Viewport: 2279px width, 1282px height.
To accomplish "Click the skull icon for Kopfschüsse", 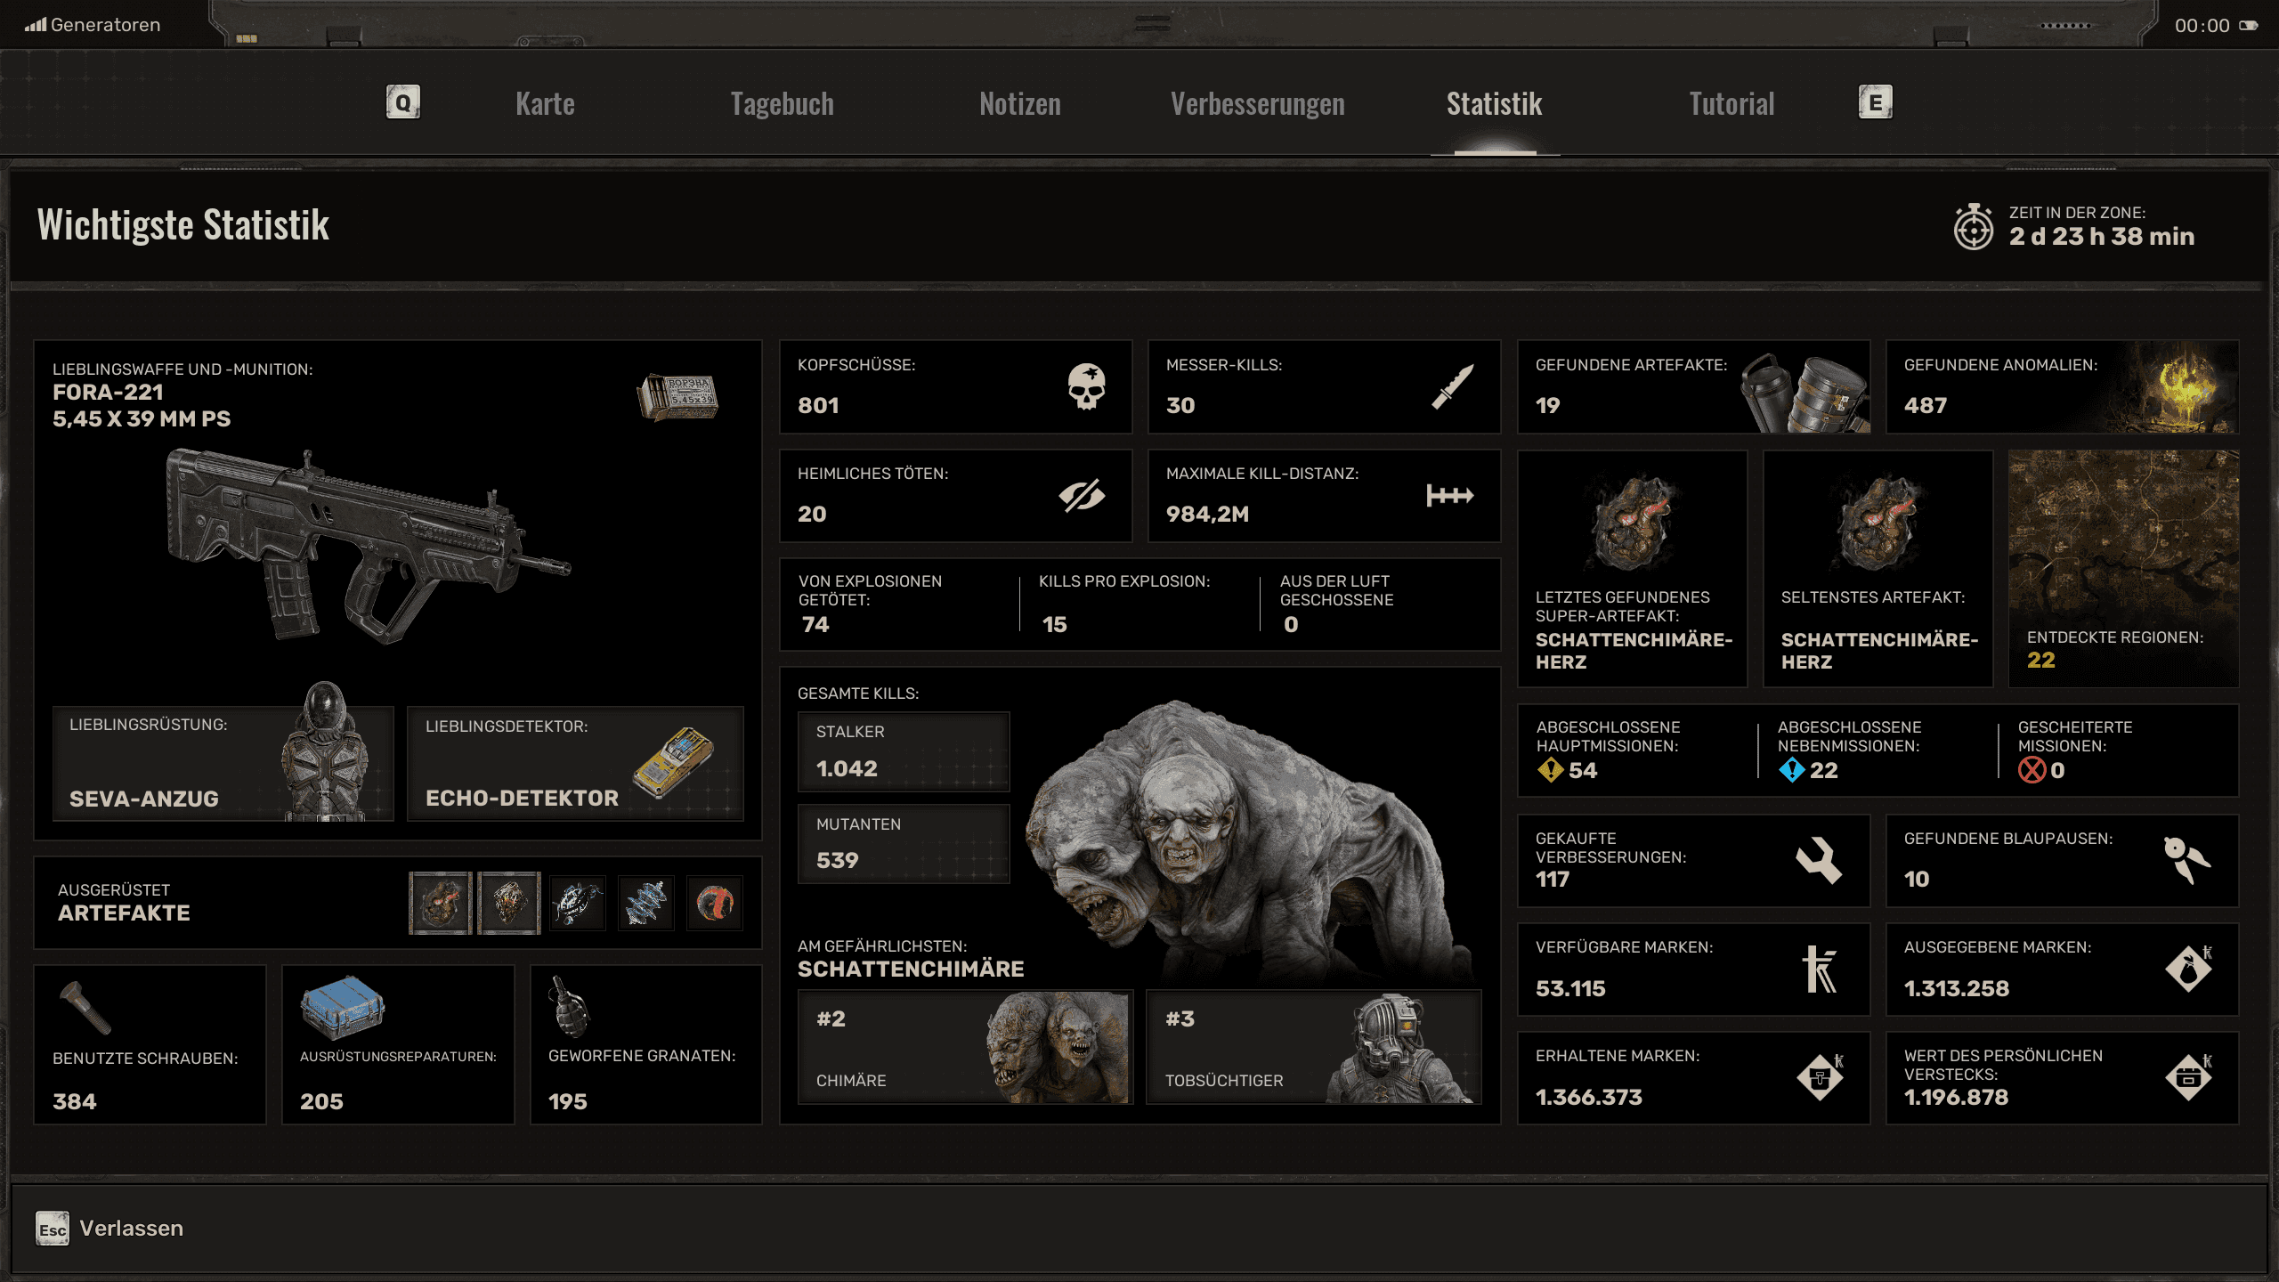I will tap(1086, 386).
